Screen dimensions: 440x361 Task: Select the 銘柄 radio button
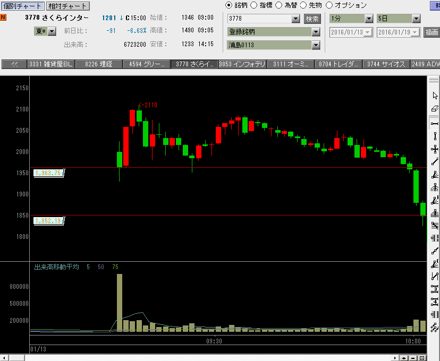[x=229, y=5]
